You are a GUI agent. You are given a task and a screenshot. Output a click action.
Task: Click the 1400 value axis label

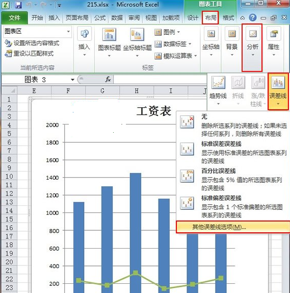tap(52, 178)
